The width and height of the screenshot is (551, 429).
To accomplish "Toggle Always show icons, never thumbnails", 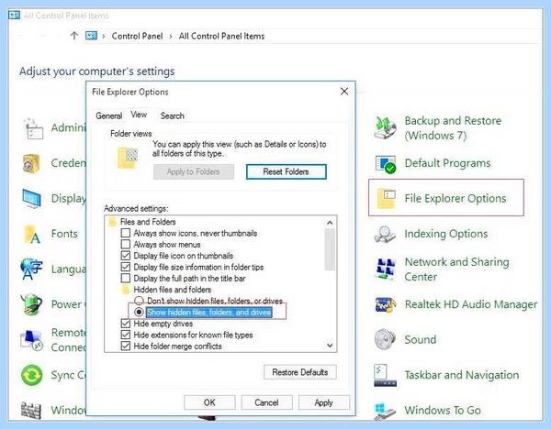I will 126,233.
